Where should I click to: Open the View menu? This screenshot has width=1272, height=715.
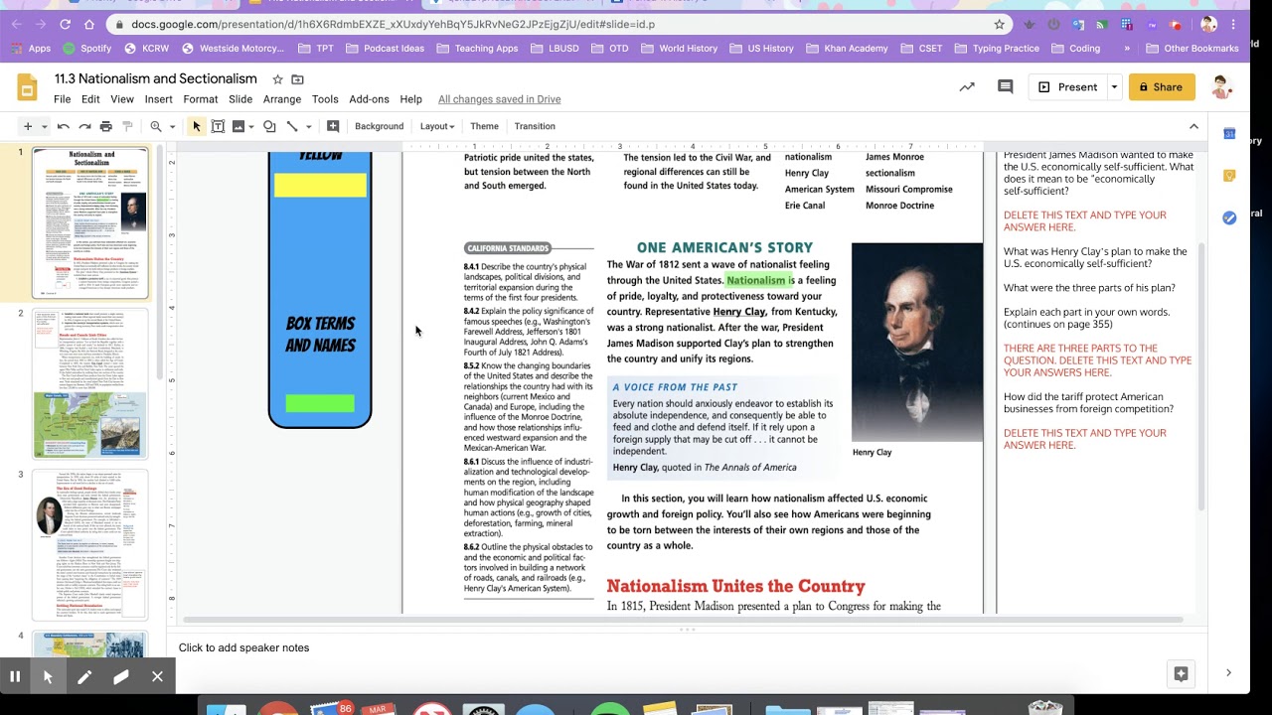[x=122, y=99]
